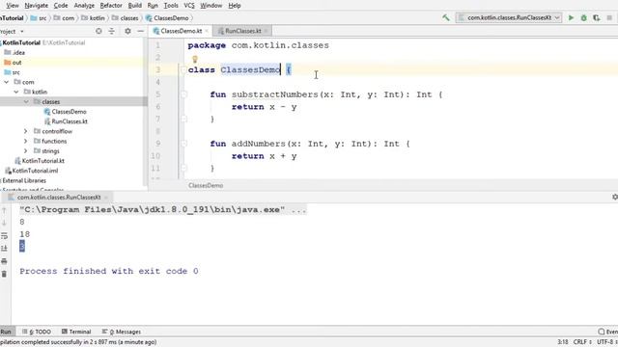The width and height of the screenshot is (618, 347).
Task: Click the src breadcrumb in navigation bar
Action: click(x=39, y=18)
